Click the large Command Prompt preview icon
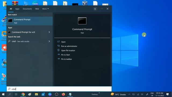 pyautogui.click(x=82, y=21)
